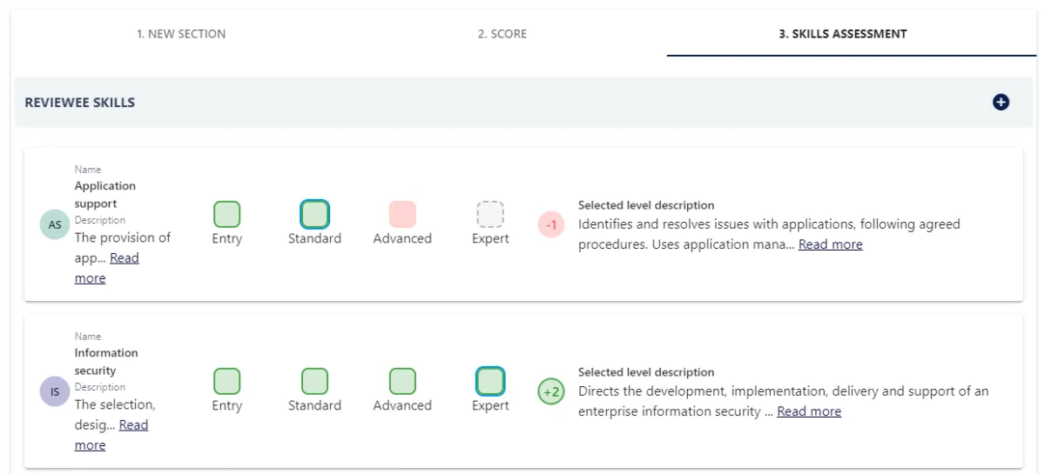
Task: Select Expert level for Application support
Action: point(490,214)
